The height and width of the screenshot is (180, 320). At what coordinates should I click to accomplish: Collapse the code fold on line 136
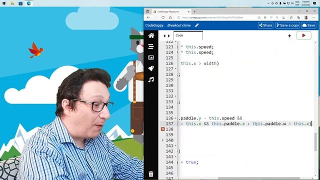(x=175, y=118)
